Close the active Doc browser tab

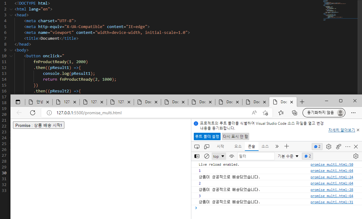(291, 102)
